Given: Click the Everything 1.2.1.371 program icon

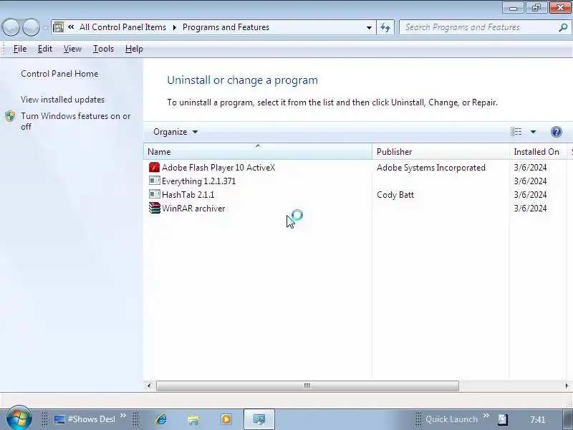Looking at the screenshot, I should (154, 181).
